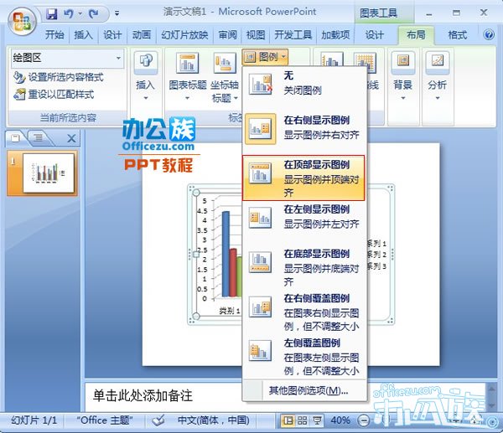The width and height of the screenshot is (503, 433).
Task: Select the chart tools 布局 tab
Action: (416, 34)
